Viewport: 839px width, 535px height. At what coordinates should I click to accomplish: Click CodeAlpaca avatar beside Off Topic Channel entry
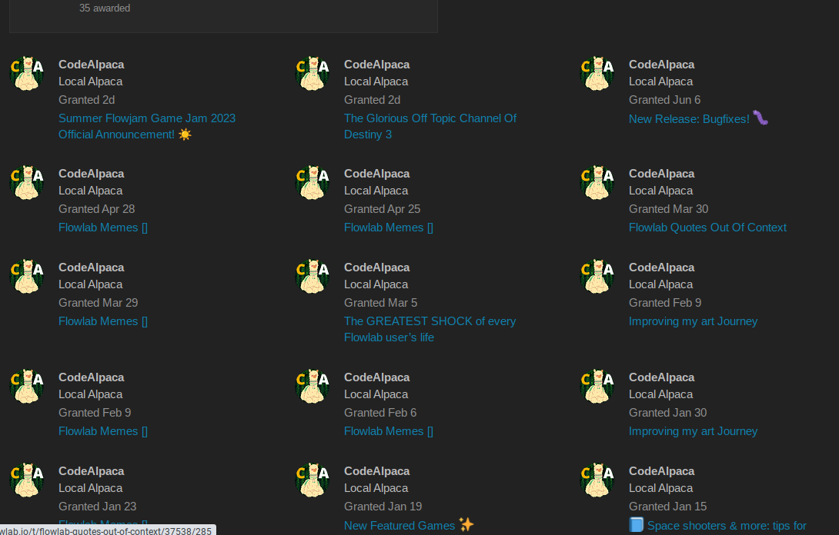click(x=313, y=73)
